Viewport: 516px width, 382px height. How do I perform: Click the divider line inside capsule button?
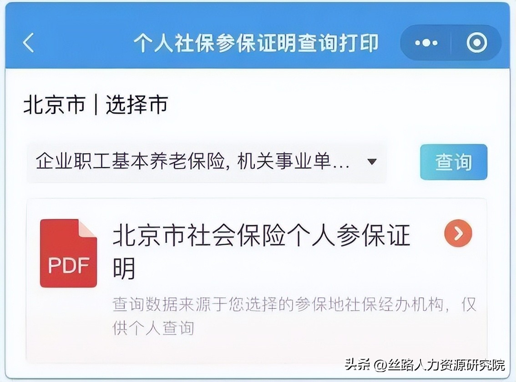click(x=451, y=43)
